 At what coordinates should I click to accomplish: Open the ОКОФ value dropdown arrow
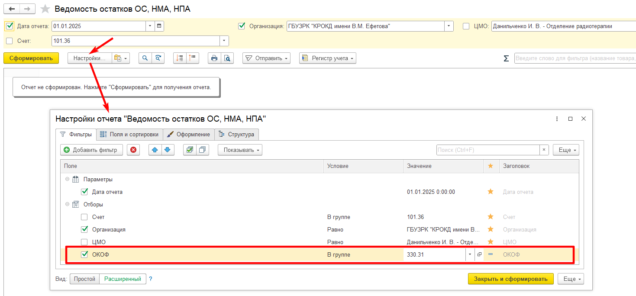(x=470, y=255)
